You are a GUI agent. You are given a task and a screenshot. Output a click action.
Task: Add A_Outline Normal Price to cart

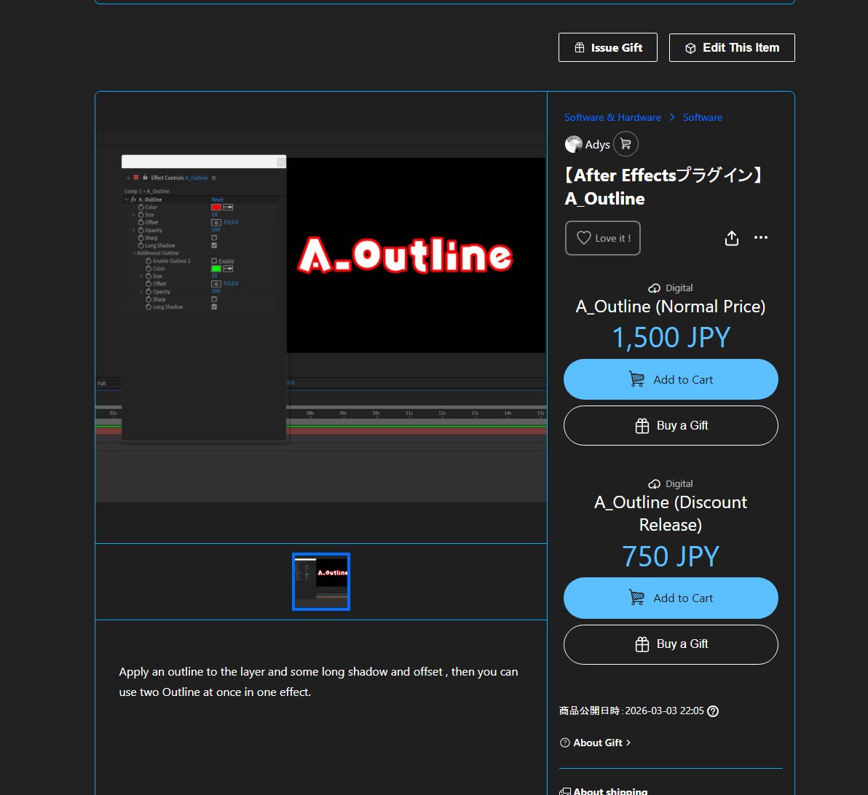[671, 379]
